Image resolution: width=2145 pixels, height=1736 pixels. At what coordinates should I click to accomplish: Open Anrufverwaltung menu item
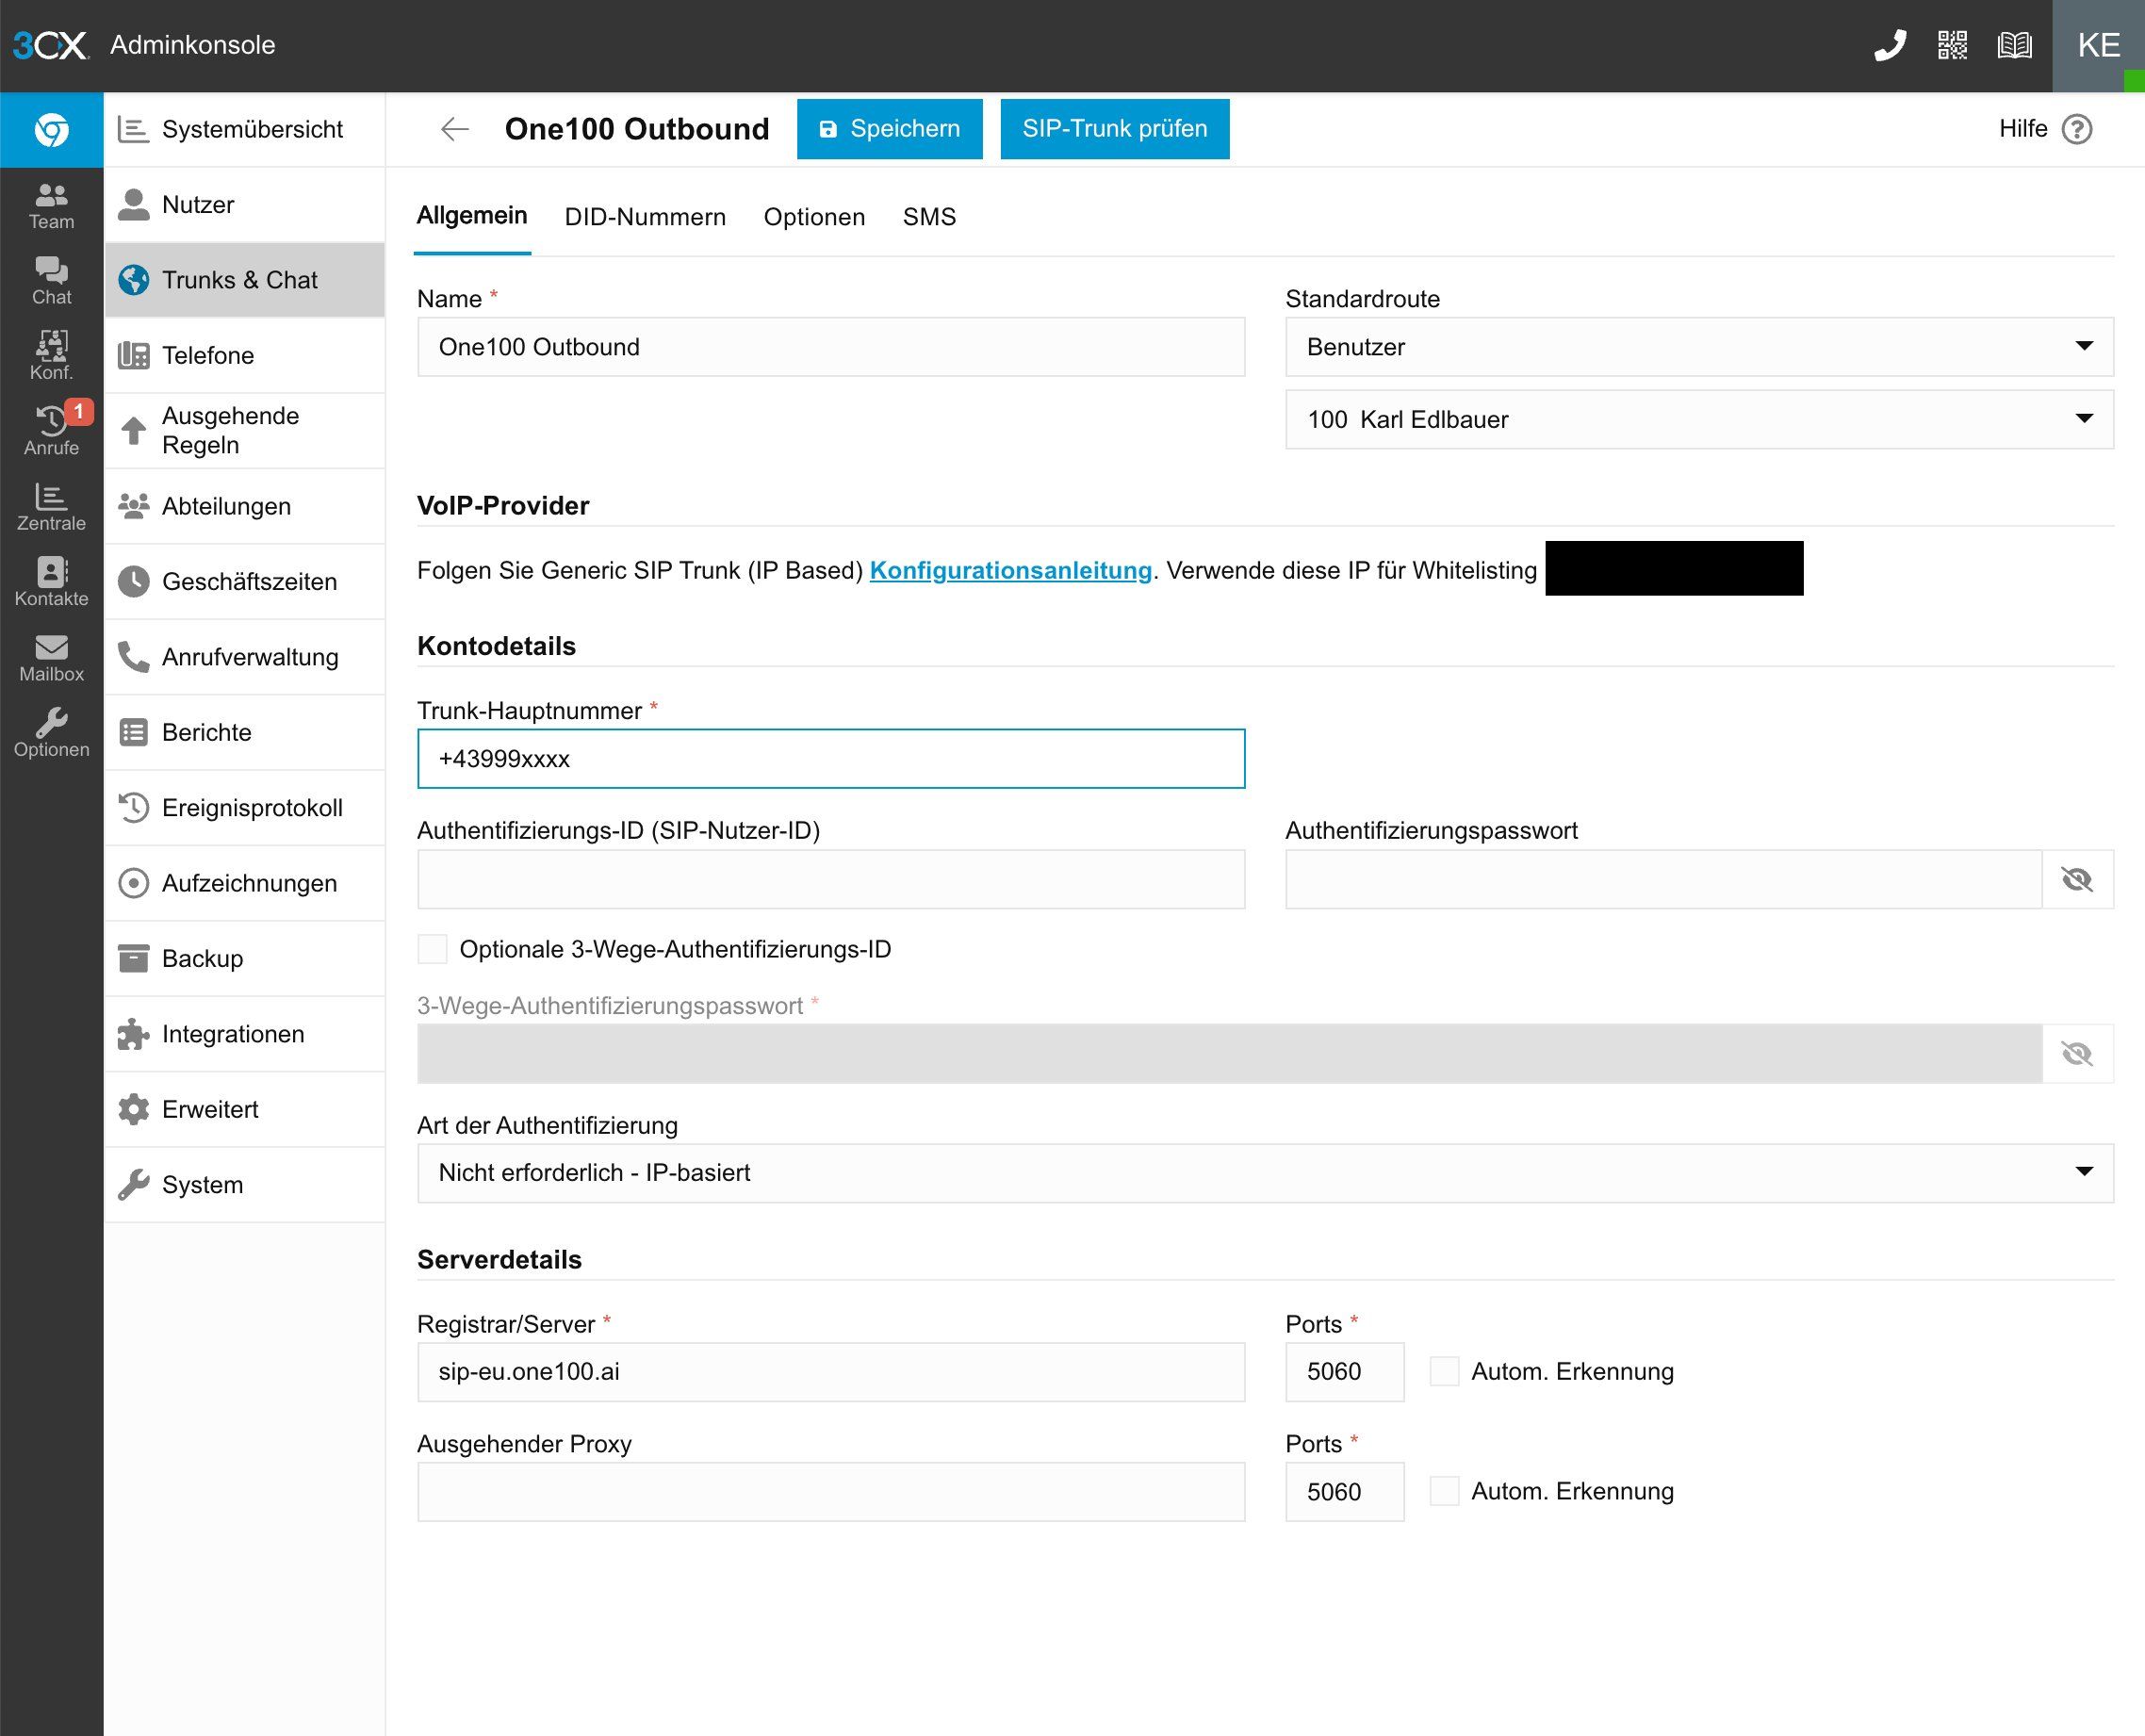245,657
